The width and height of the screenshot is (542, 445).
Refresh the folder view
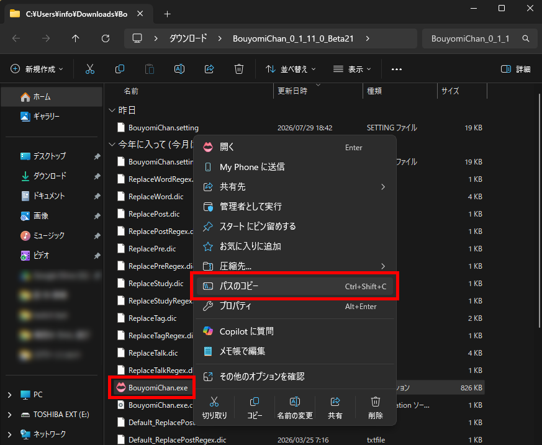click(106, 38)
